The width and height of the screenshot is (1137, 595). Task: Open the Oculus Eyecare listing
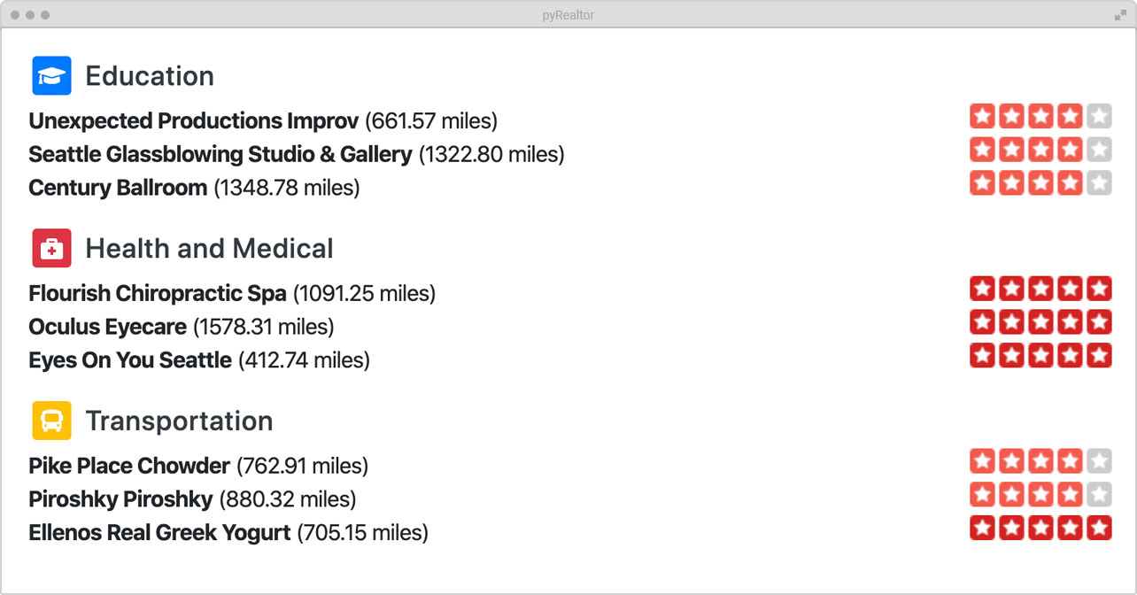pos(107,327)
